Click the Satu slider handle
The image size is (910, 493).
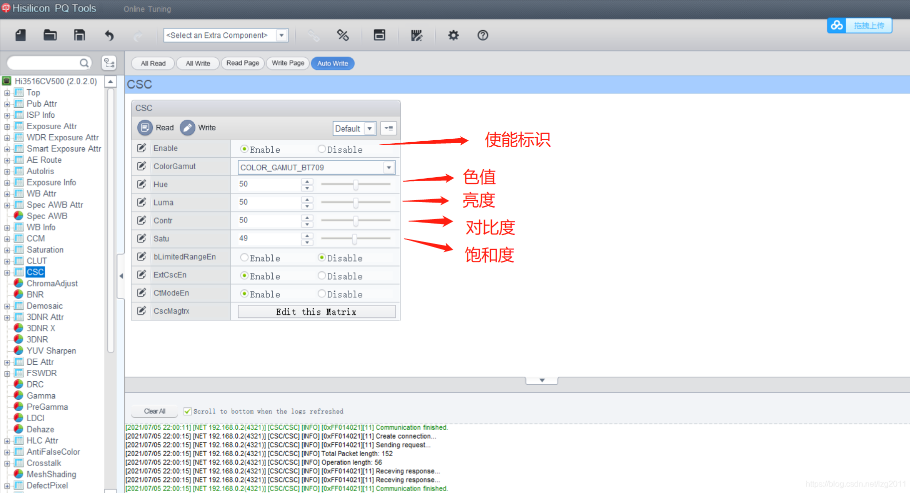pos(354,239)
